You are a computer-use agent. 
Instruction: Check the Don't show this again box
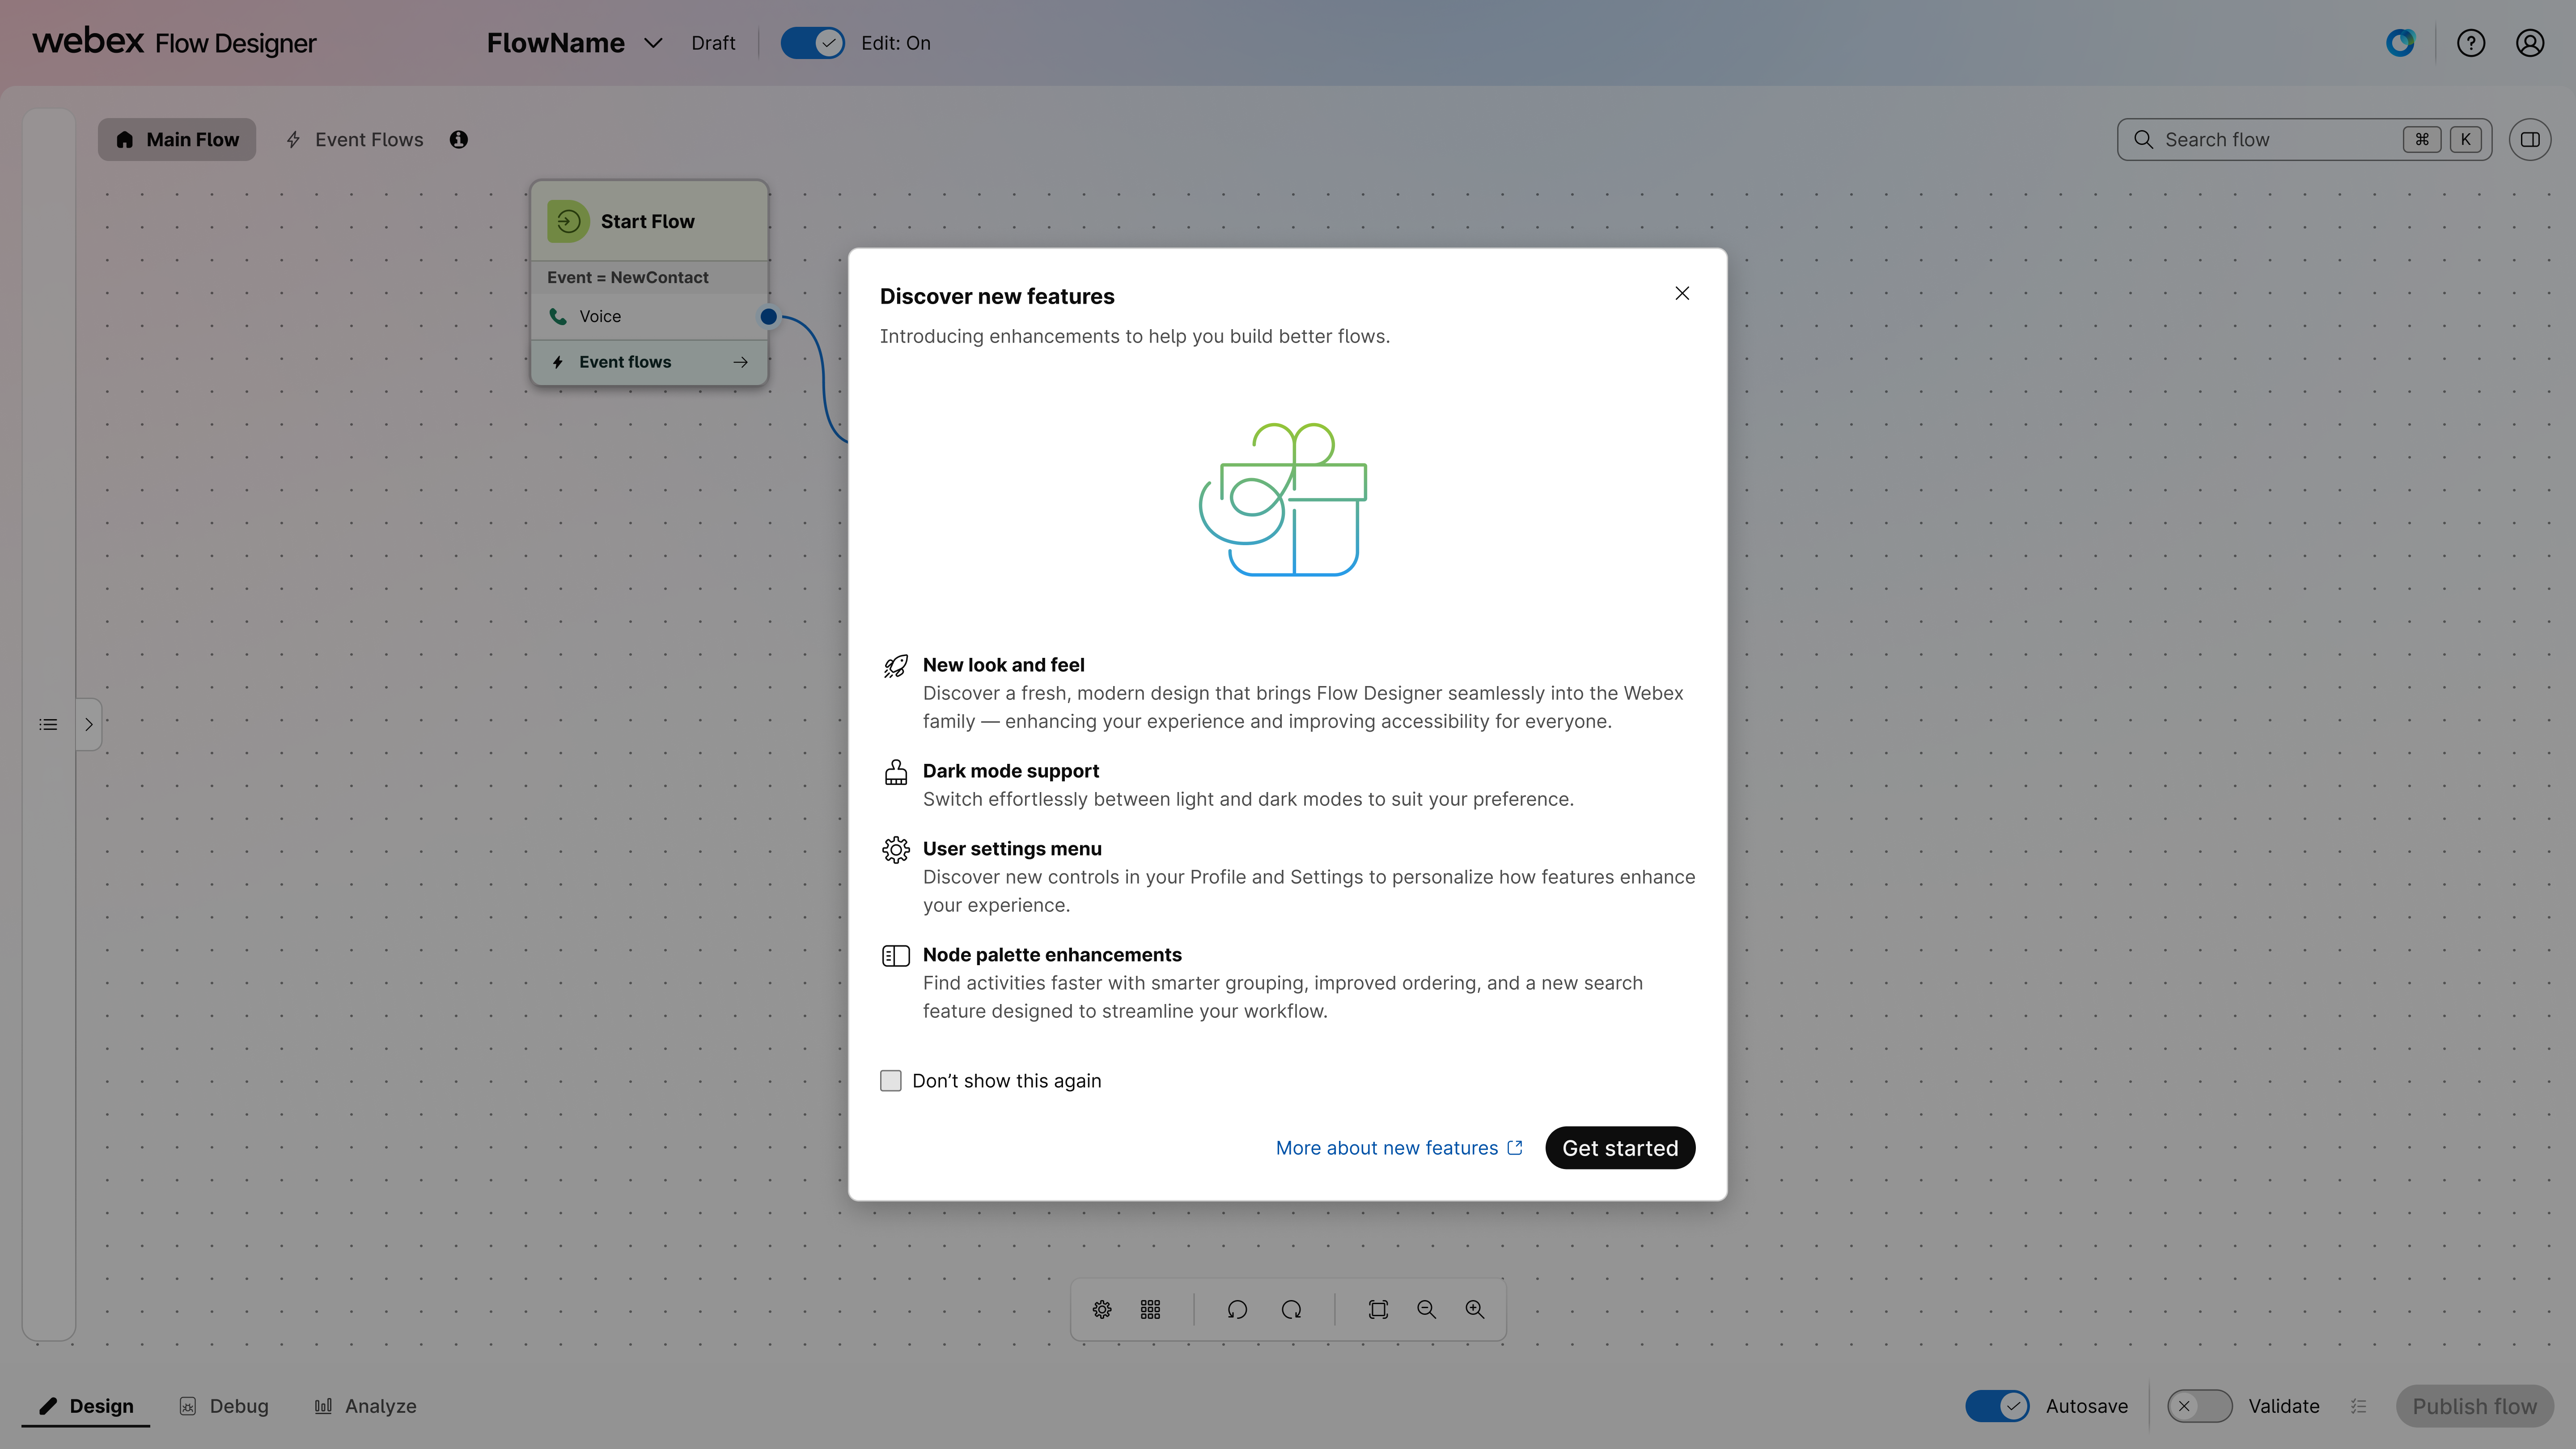pos(890,1080)
